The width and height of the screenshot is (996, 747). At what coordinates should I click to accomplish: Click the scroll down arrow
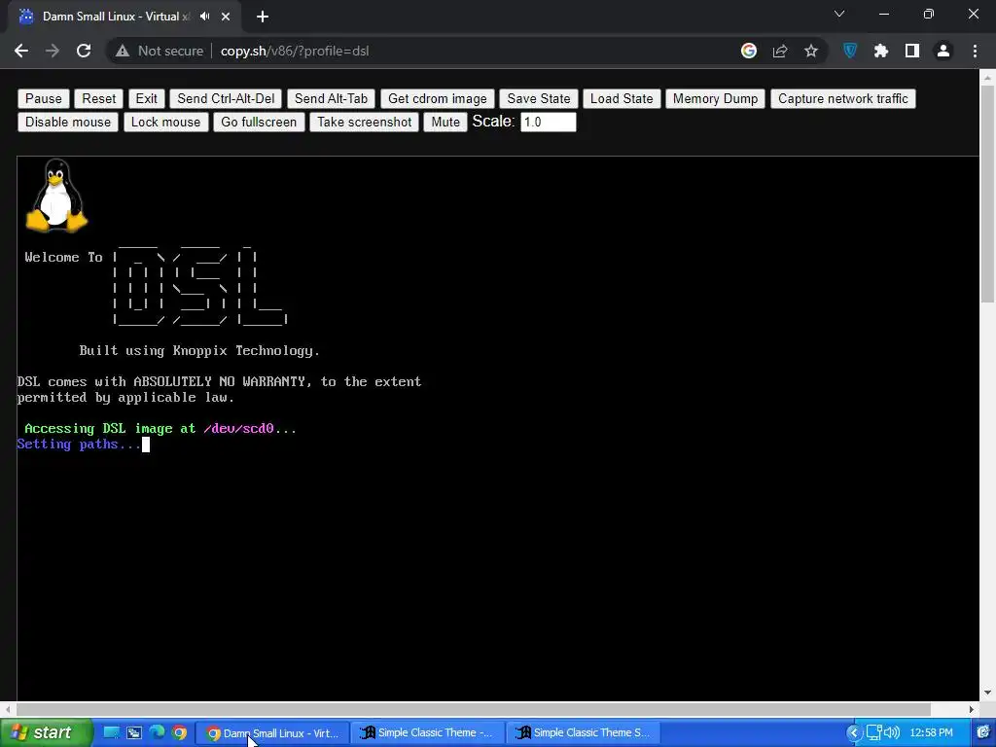(986, 693)
